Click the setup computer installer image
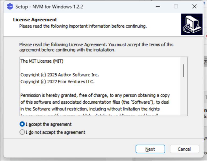The width and height of the screenshot is (207, 161). [x=192, y=24]
